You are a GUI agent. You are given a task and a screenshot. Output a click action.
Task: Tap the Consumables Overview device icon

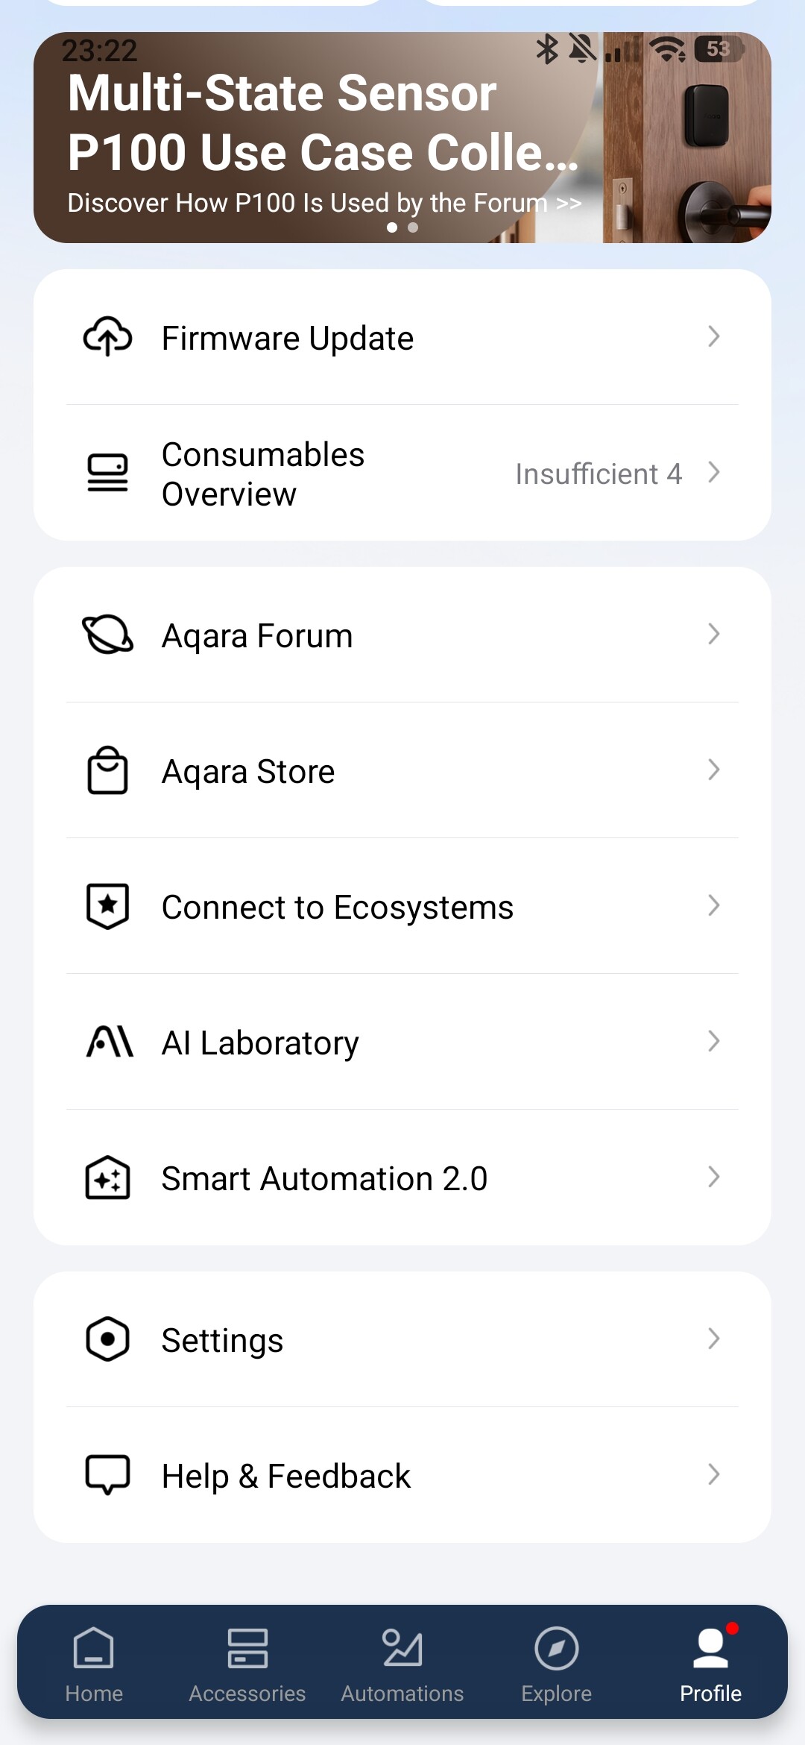(x=107, y=473)
